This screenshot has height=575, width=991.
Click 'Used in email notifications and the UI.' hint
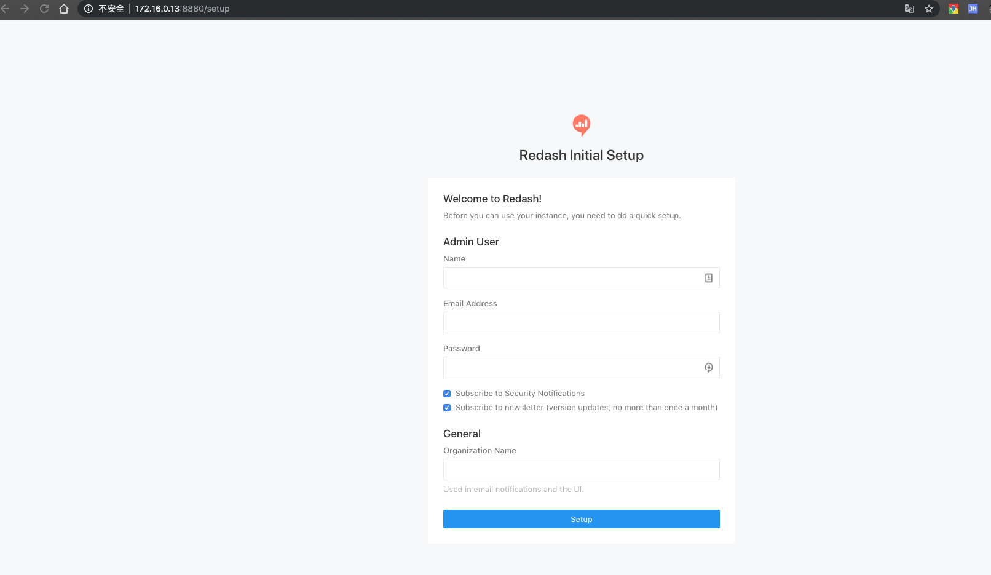coord(513,490)
